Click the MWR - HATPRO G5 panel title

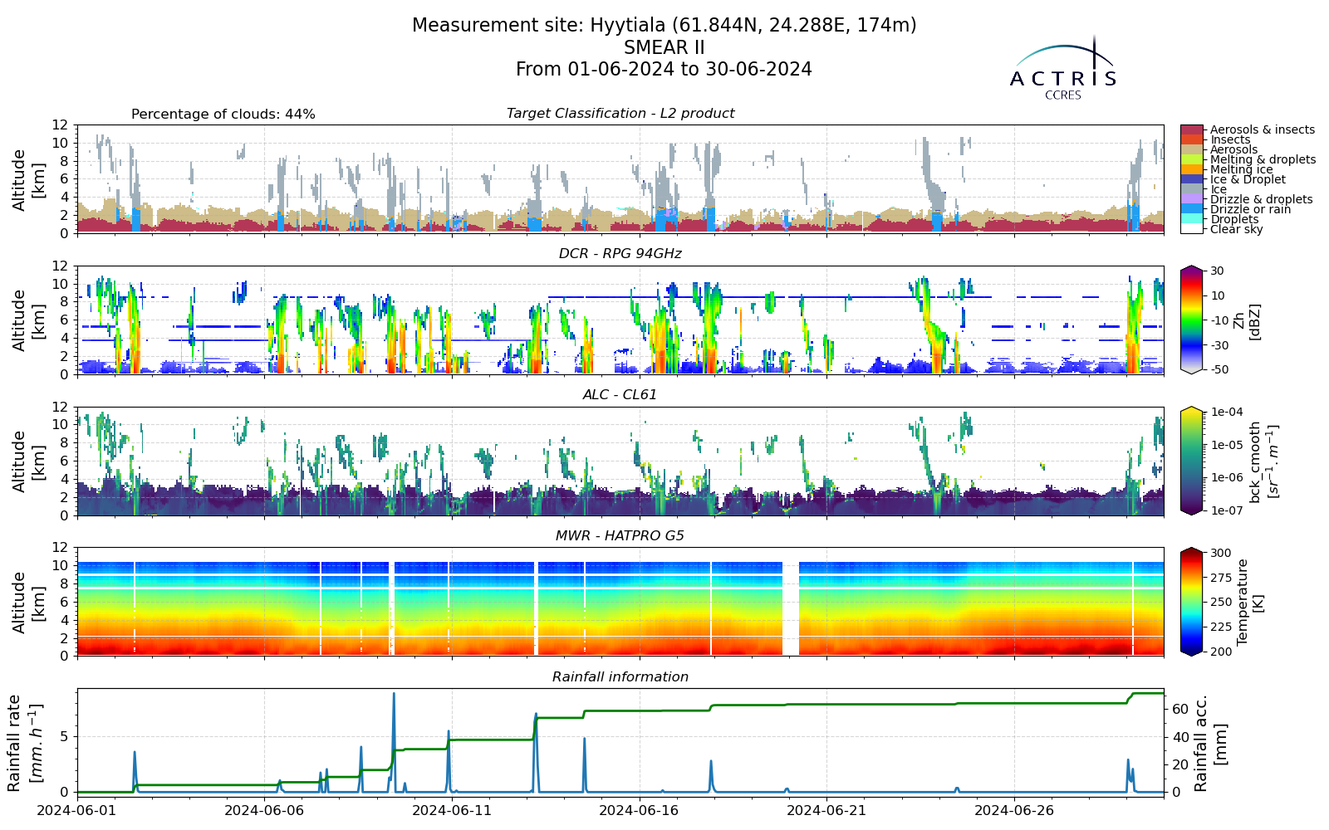[620, 536]
